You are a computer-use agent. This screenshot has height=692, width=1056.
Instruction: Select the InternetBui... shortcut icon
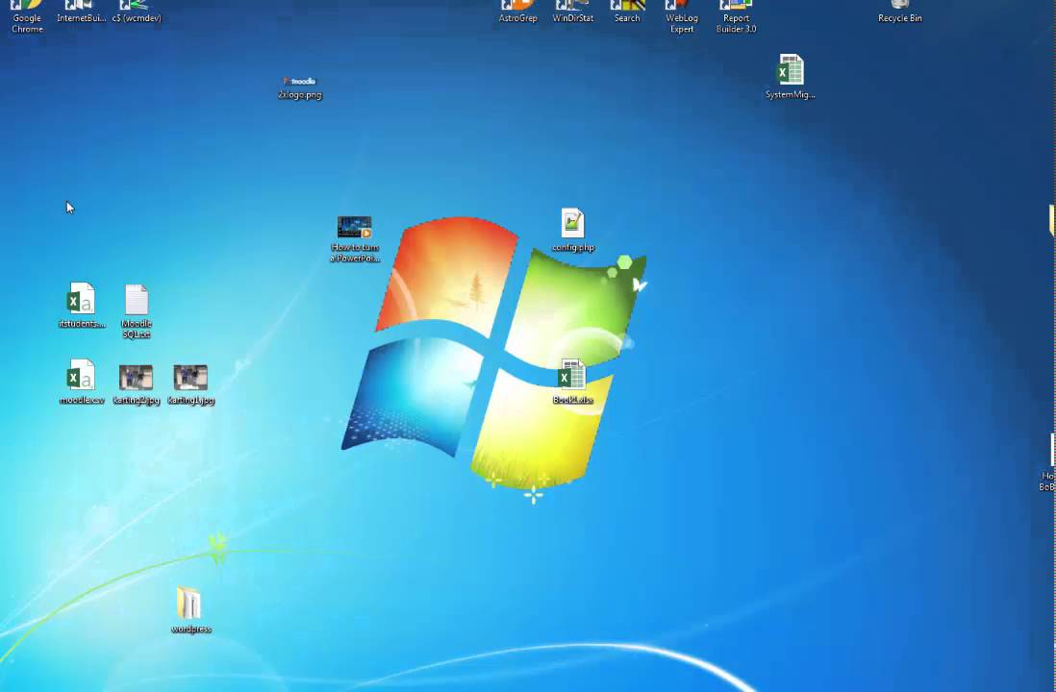click(x=82, y=12)
